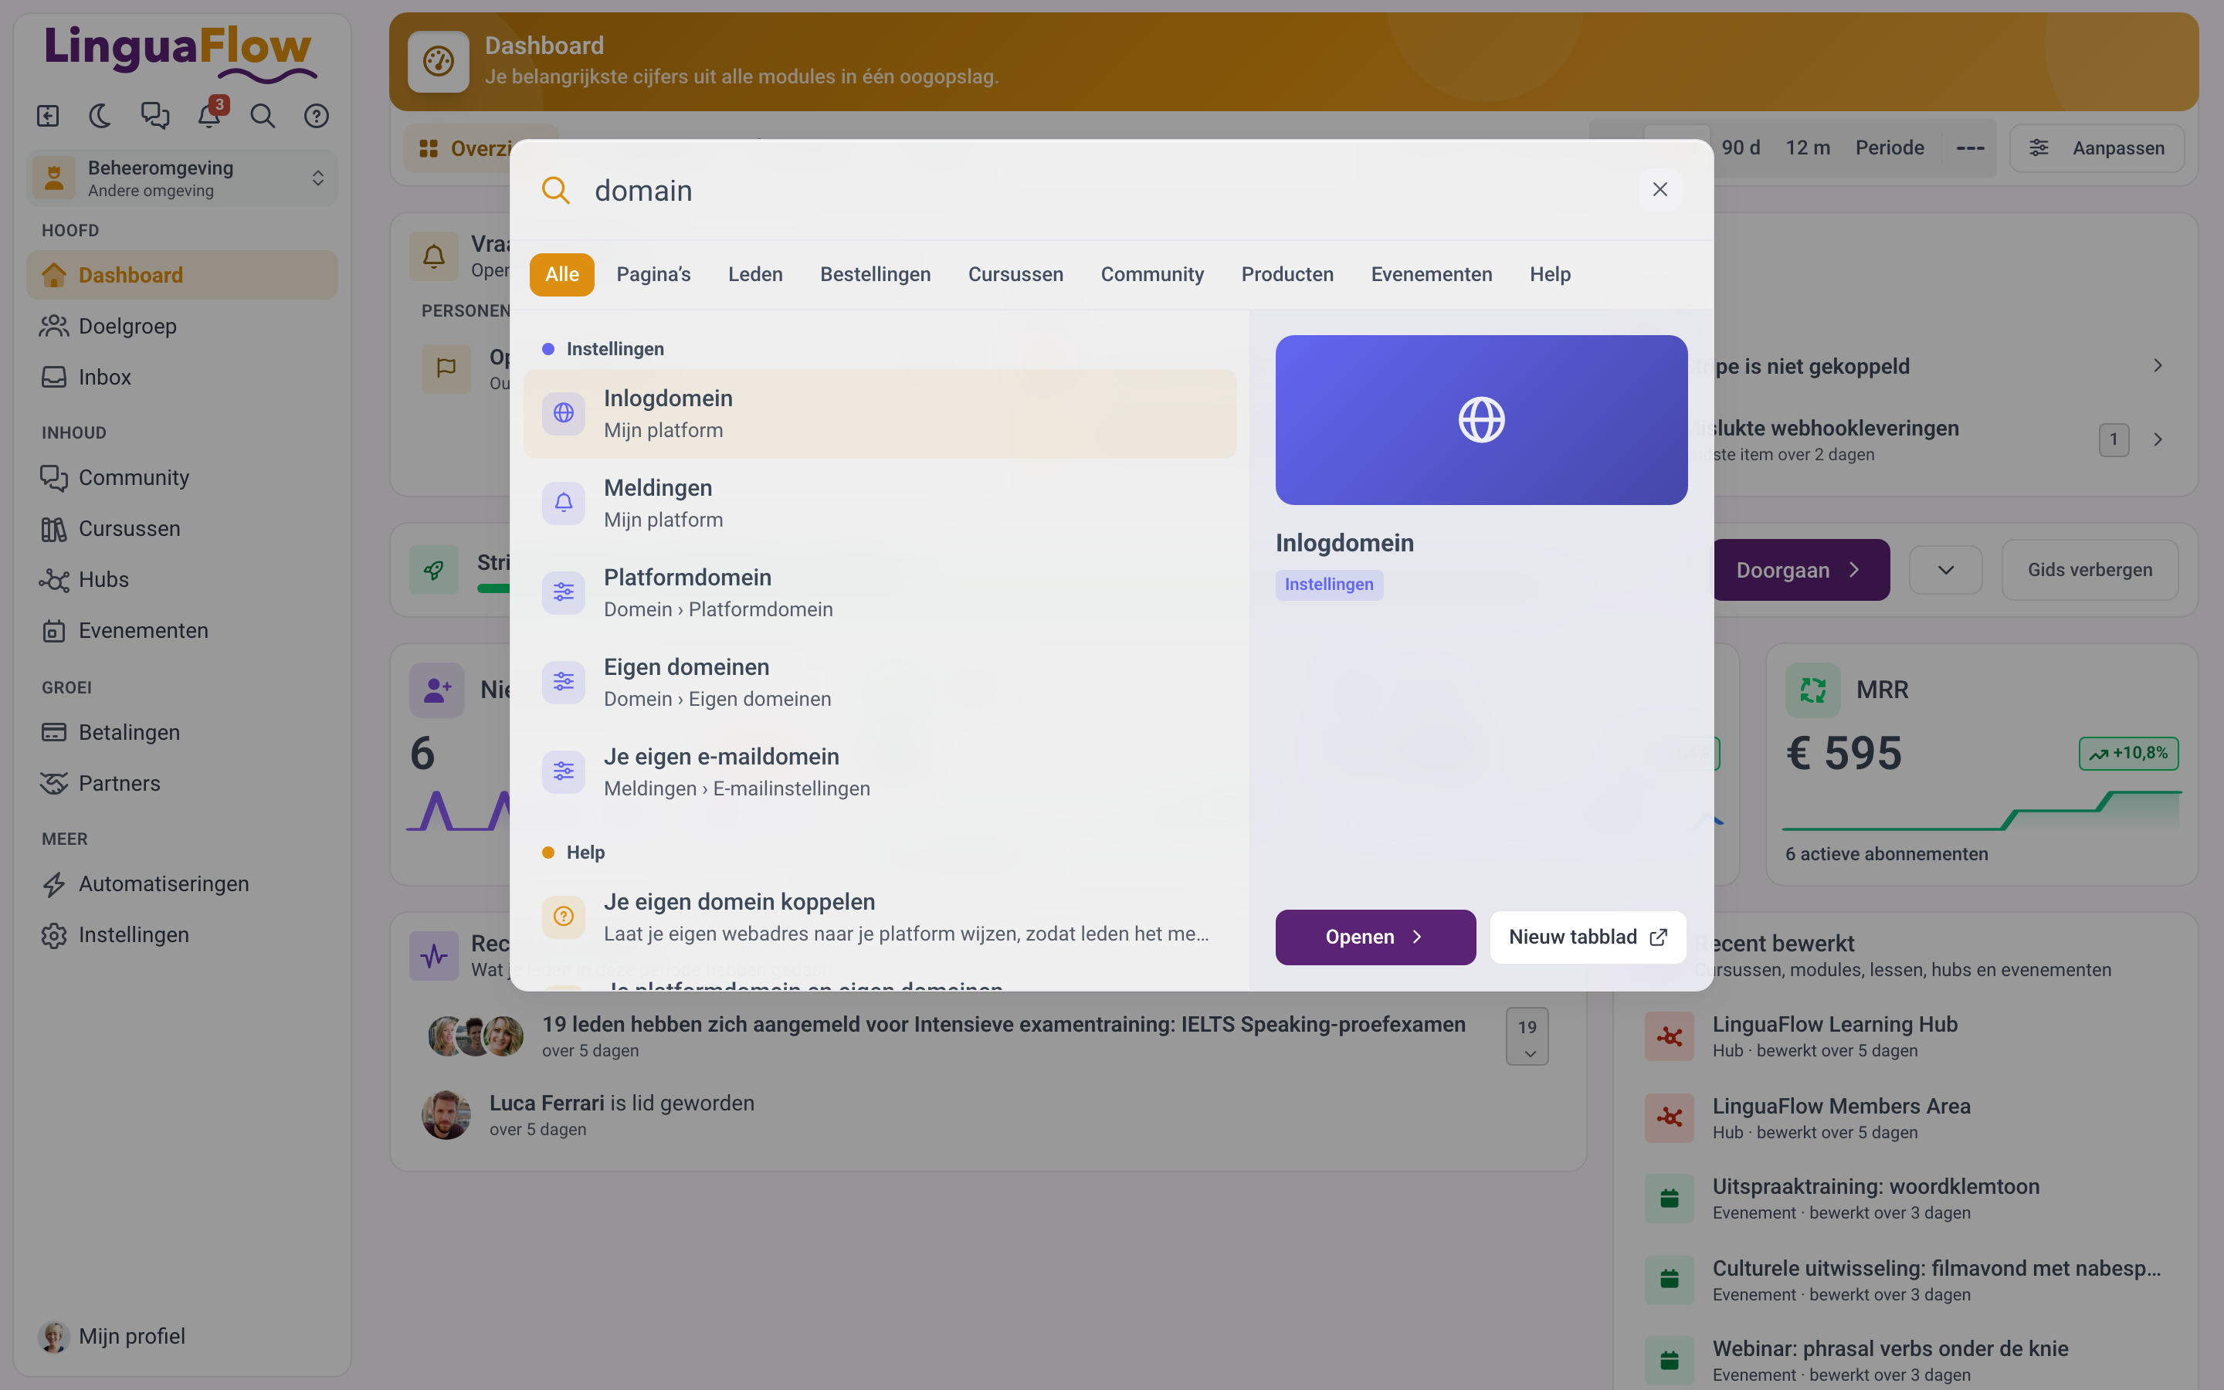Screen dimensions: 2224x1390
Task: Open chat messages icon in sidebar
Action: tap(154, 116)
